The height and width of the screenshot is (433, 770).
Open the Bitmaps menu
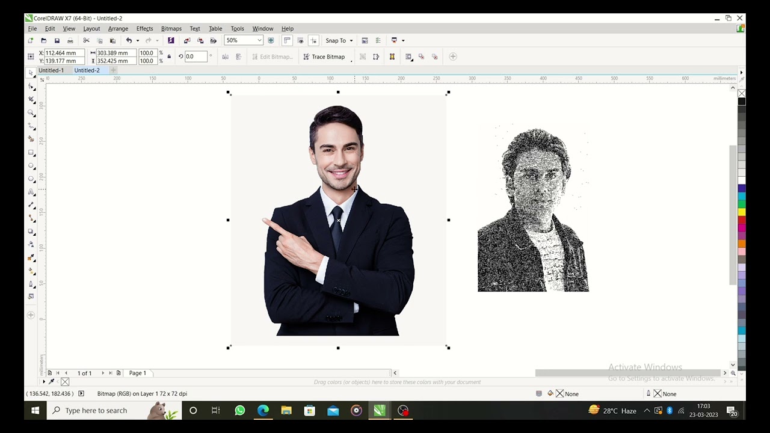171,28
